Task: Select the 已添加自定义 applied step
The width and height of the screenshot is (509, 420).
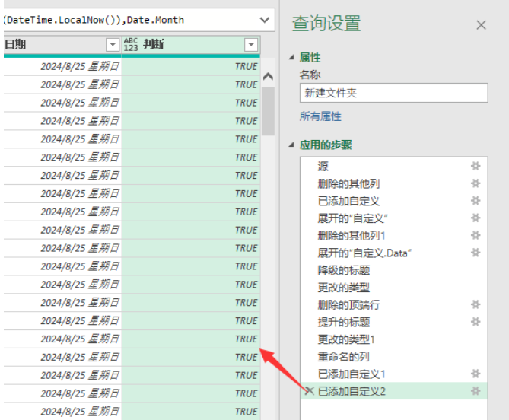Action: (x=348, y=201)
